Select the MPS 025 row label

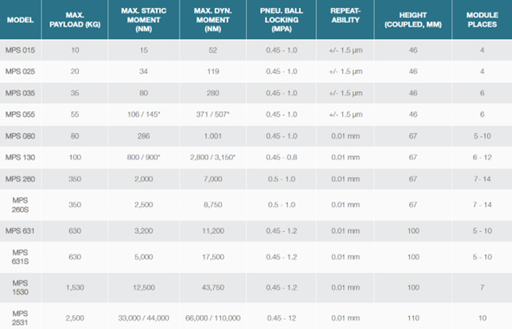tap(20, 72)
